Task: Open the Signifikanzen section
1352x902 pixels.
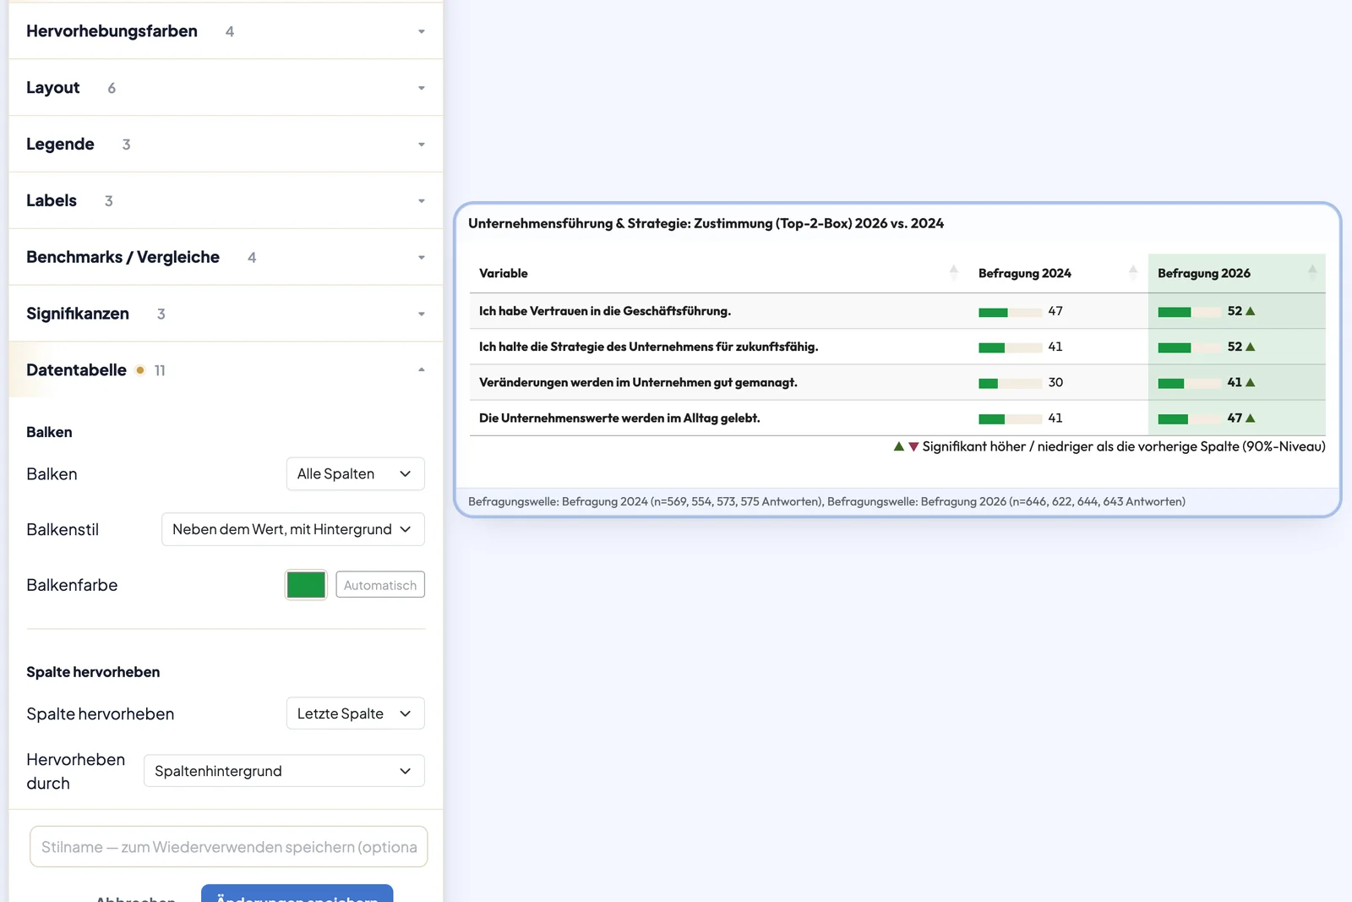Action: (226, 314)
